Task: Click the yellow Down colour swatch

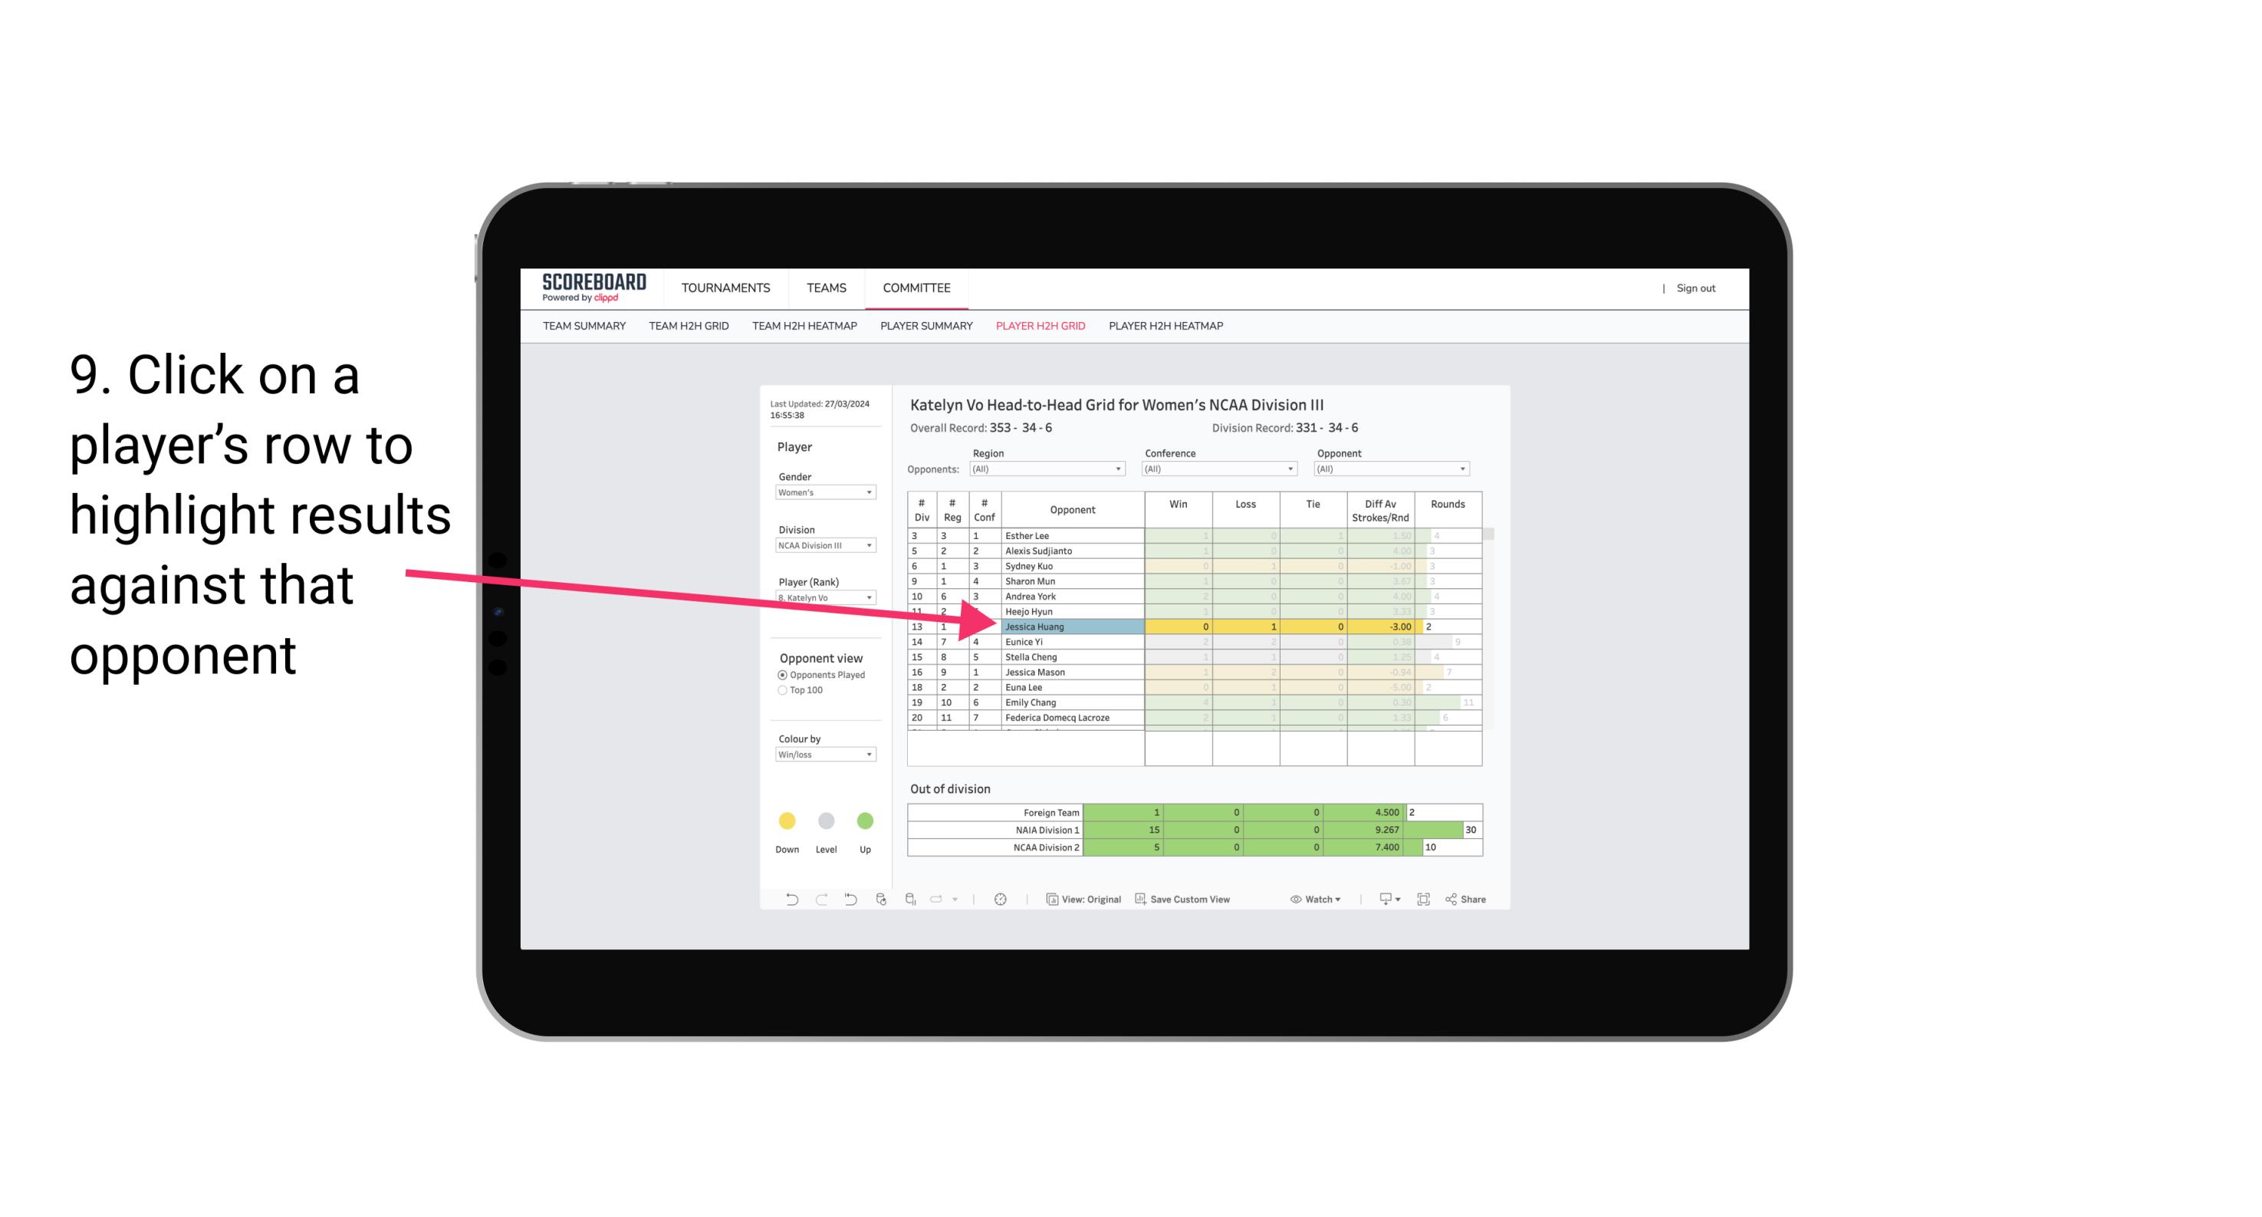Action: [x=785, y=820]
